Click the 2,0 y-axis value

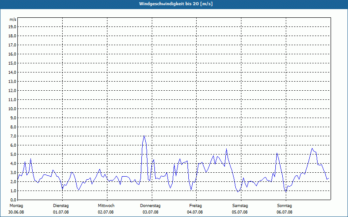pyautogui.click(x=13, y=181)
